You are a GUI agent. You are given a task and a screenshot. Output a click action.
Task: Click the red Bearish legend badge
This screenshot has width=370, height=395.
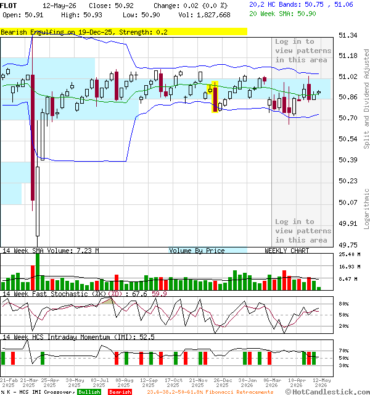120,392
